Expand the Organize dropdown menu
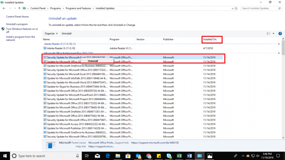The height and width of the screenshot is (160, 285). tap(50, 33)
